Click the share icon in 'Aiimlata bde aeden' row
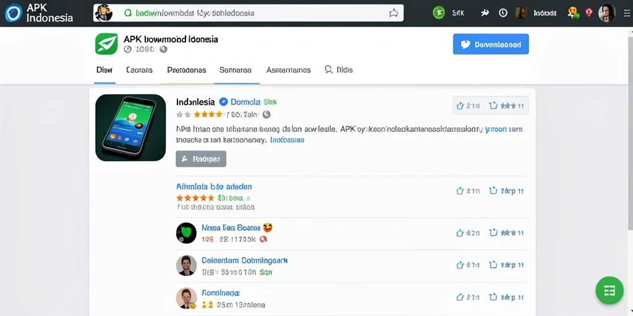 493,191
